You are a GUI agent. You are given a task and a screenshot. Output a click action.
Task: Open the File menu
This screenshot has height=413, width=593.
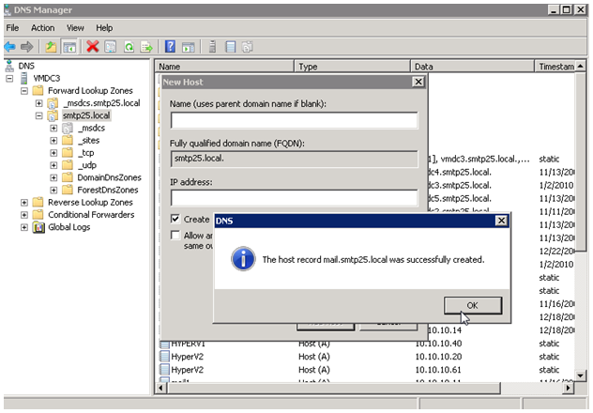click(x=12, y=28)
